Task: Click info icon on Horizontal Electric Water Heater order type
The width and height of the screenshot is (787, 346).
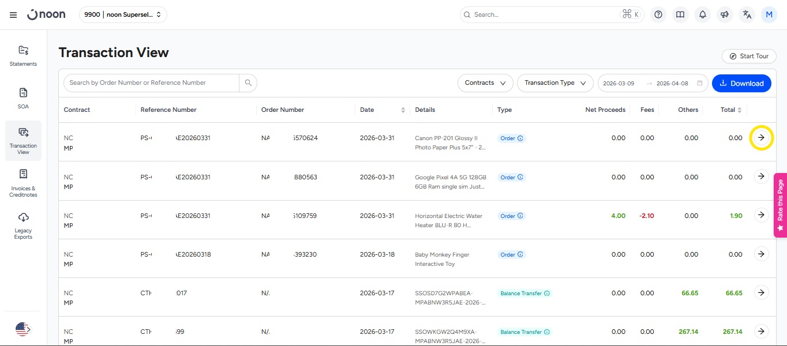Action: tap(520, 216)
